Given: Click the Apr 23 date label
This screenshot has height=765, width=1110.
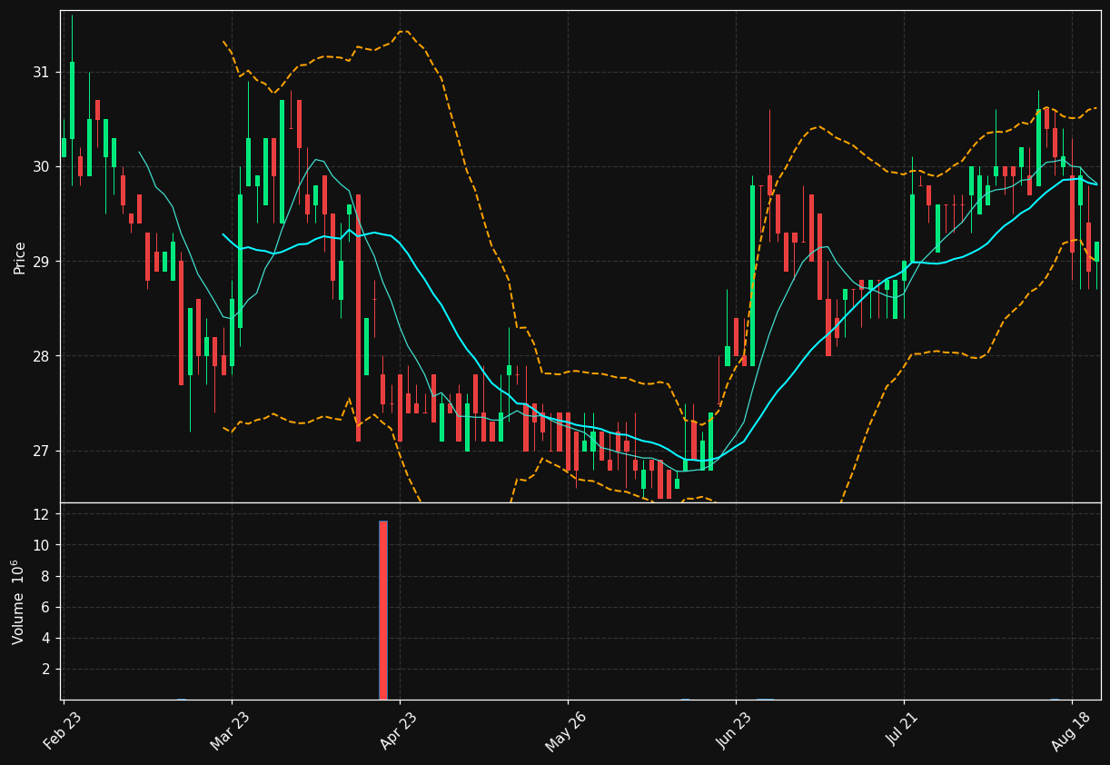Looking at the screenshot, I should coord(399,730).
